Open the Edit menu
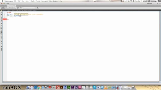This screenshot has height=90, width=161. [19, 1]
